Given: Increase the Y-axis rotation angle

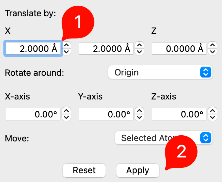Looking at the screenshot, I should [x=140, y=111].
